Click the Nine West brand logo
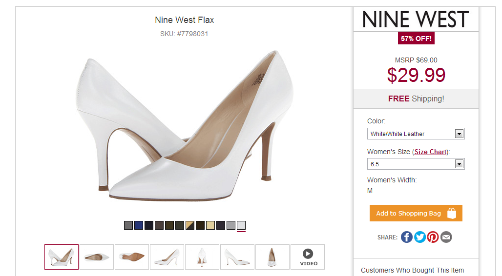502x276 pixels. 416,19
